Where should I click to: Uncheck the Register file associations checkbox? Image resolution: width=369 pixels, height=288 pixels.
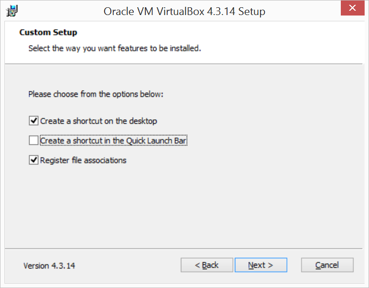point(34,160)
